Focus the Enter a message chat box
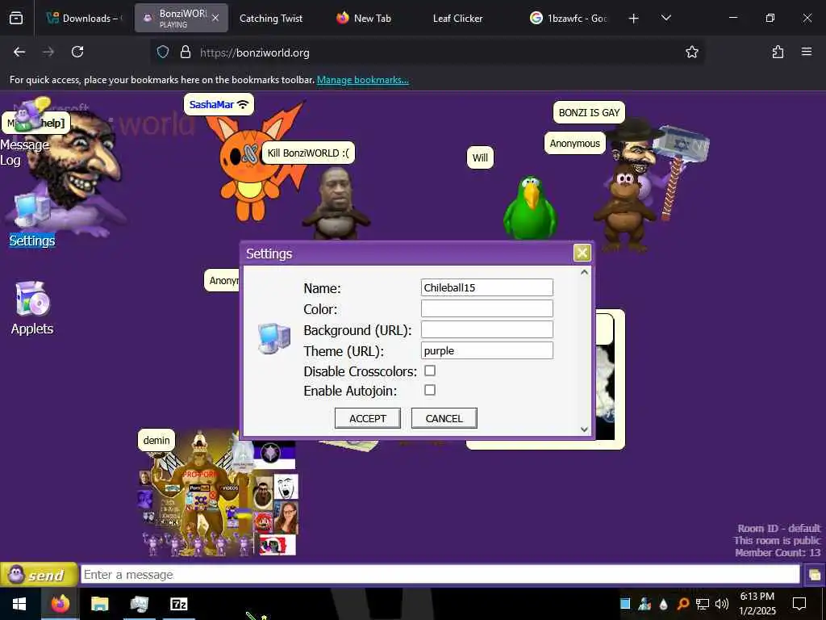Screen dimensions: 826x620 point(440,575)
